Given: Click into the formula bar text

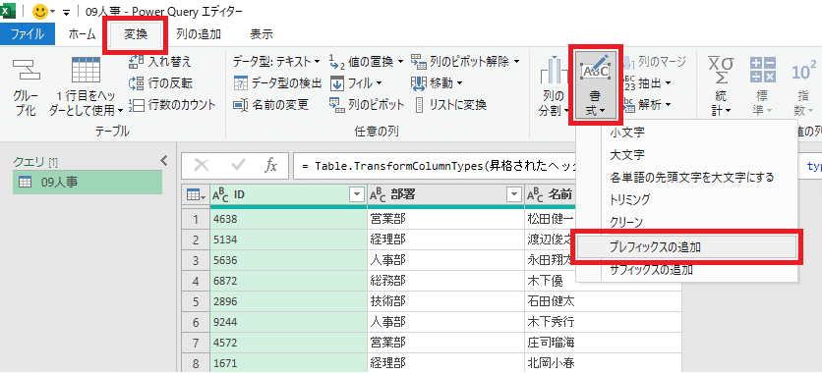Looking at the screenshot, I should point(440,166).
